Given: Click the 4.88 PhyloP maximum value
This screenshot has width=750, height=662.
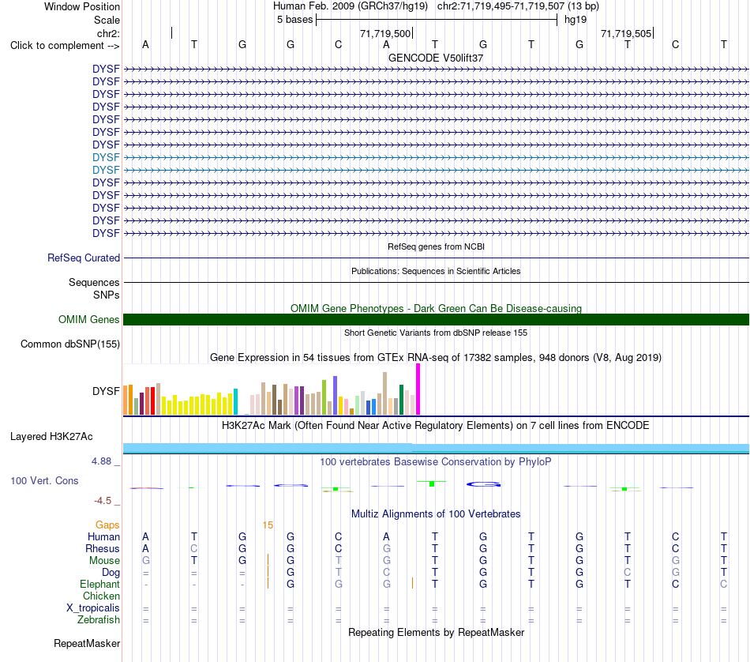Looking at the screenshot, I should 101,461.
